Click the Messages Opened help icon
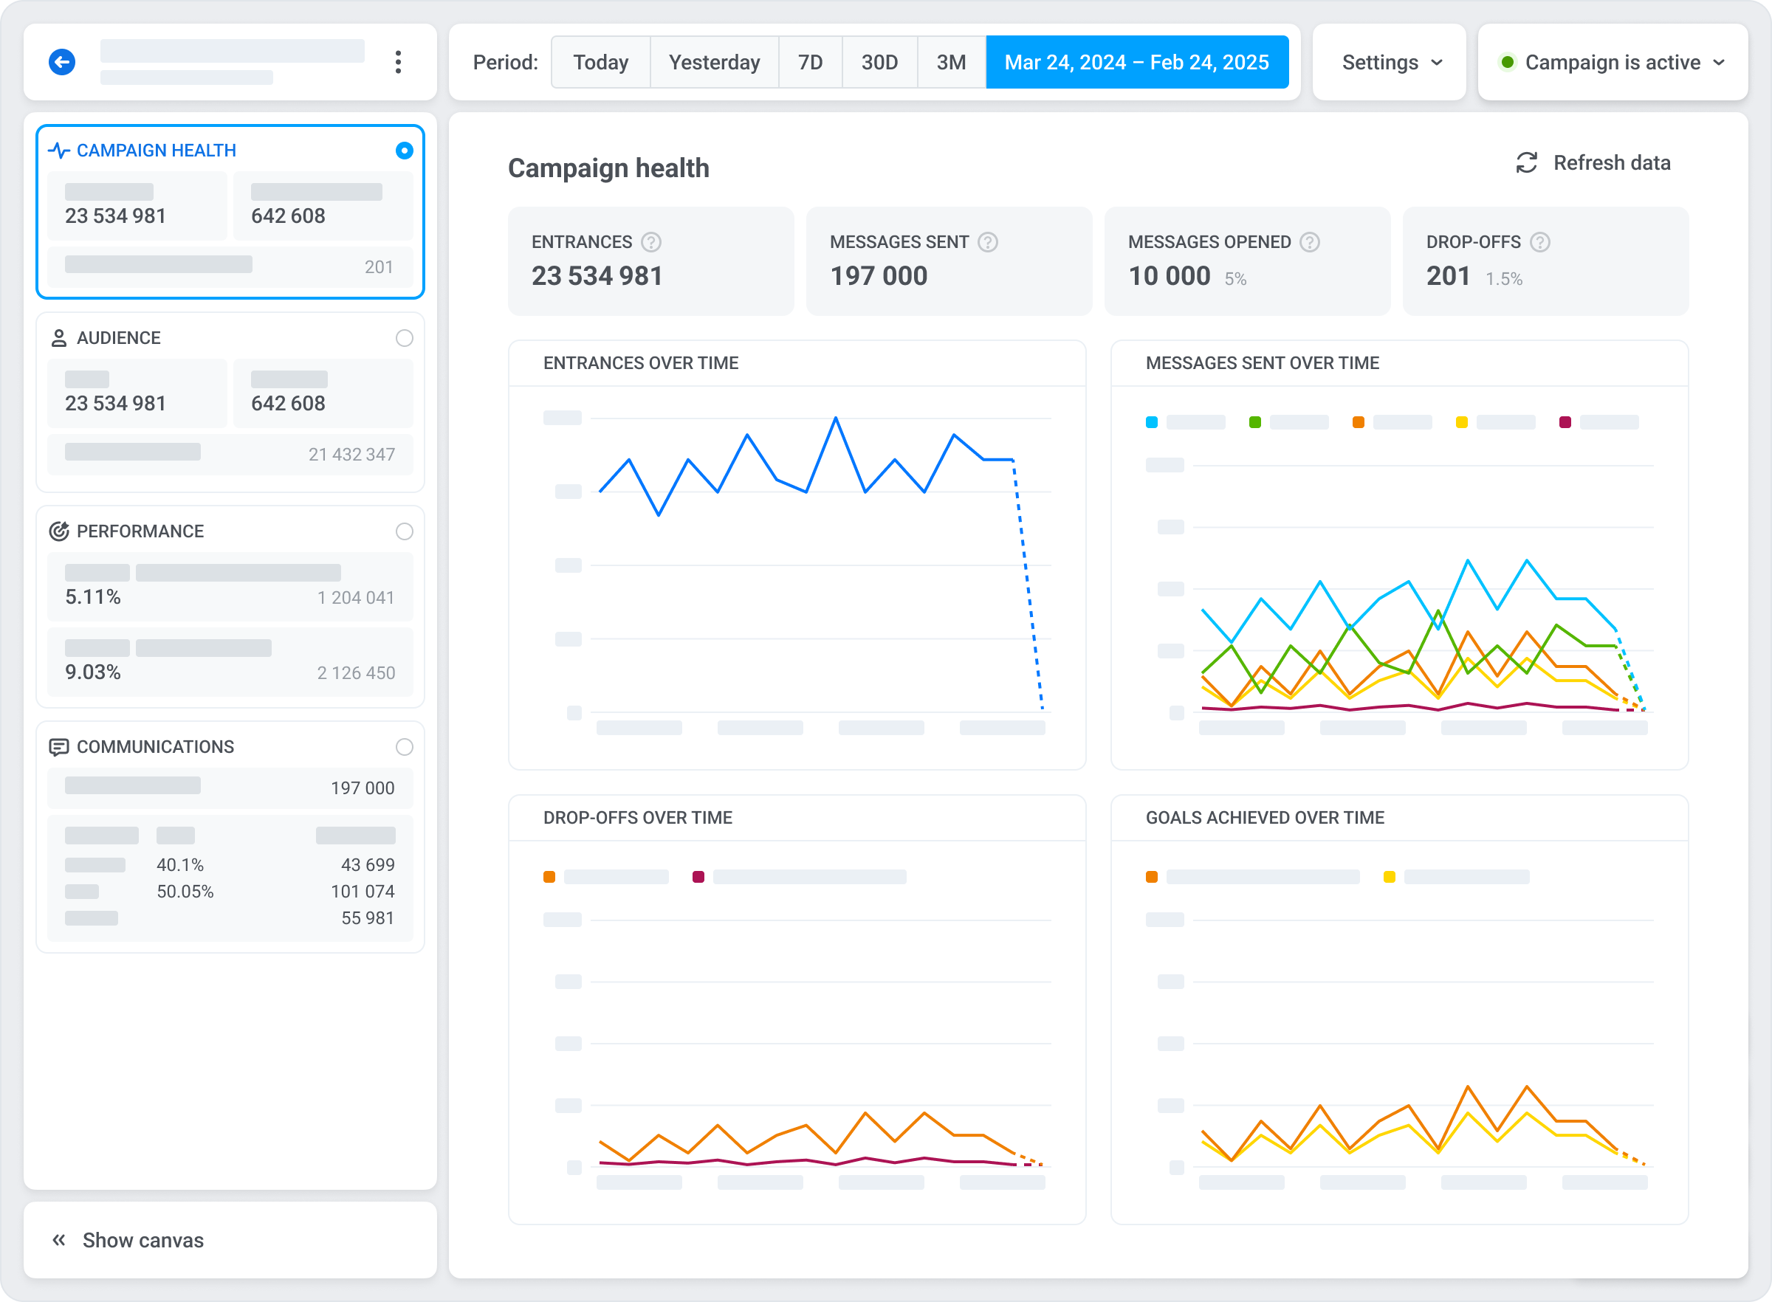1772x1302 pixels. [1309, 242]
